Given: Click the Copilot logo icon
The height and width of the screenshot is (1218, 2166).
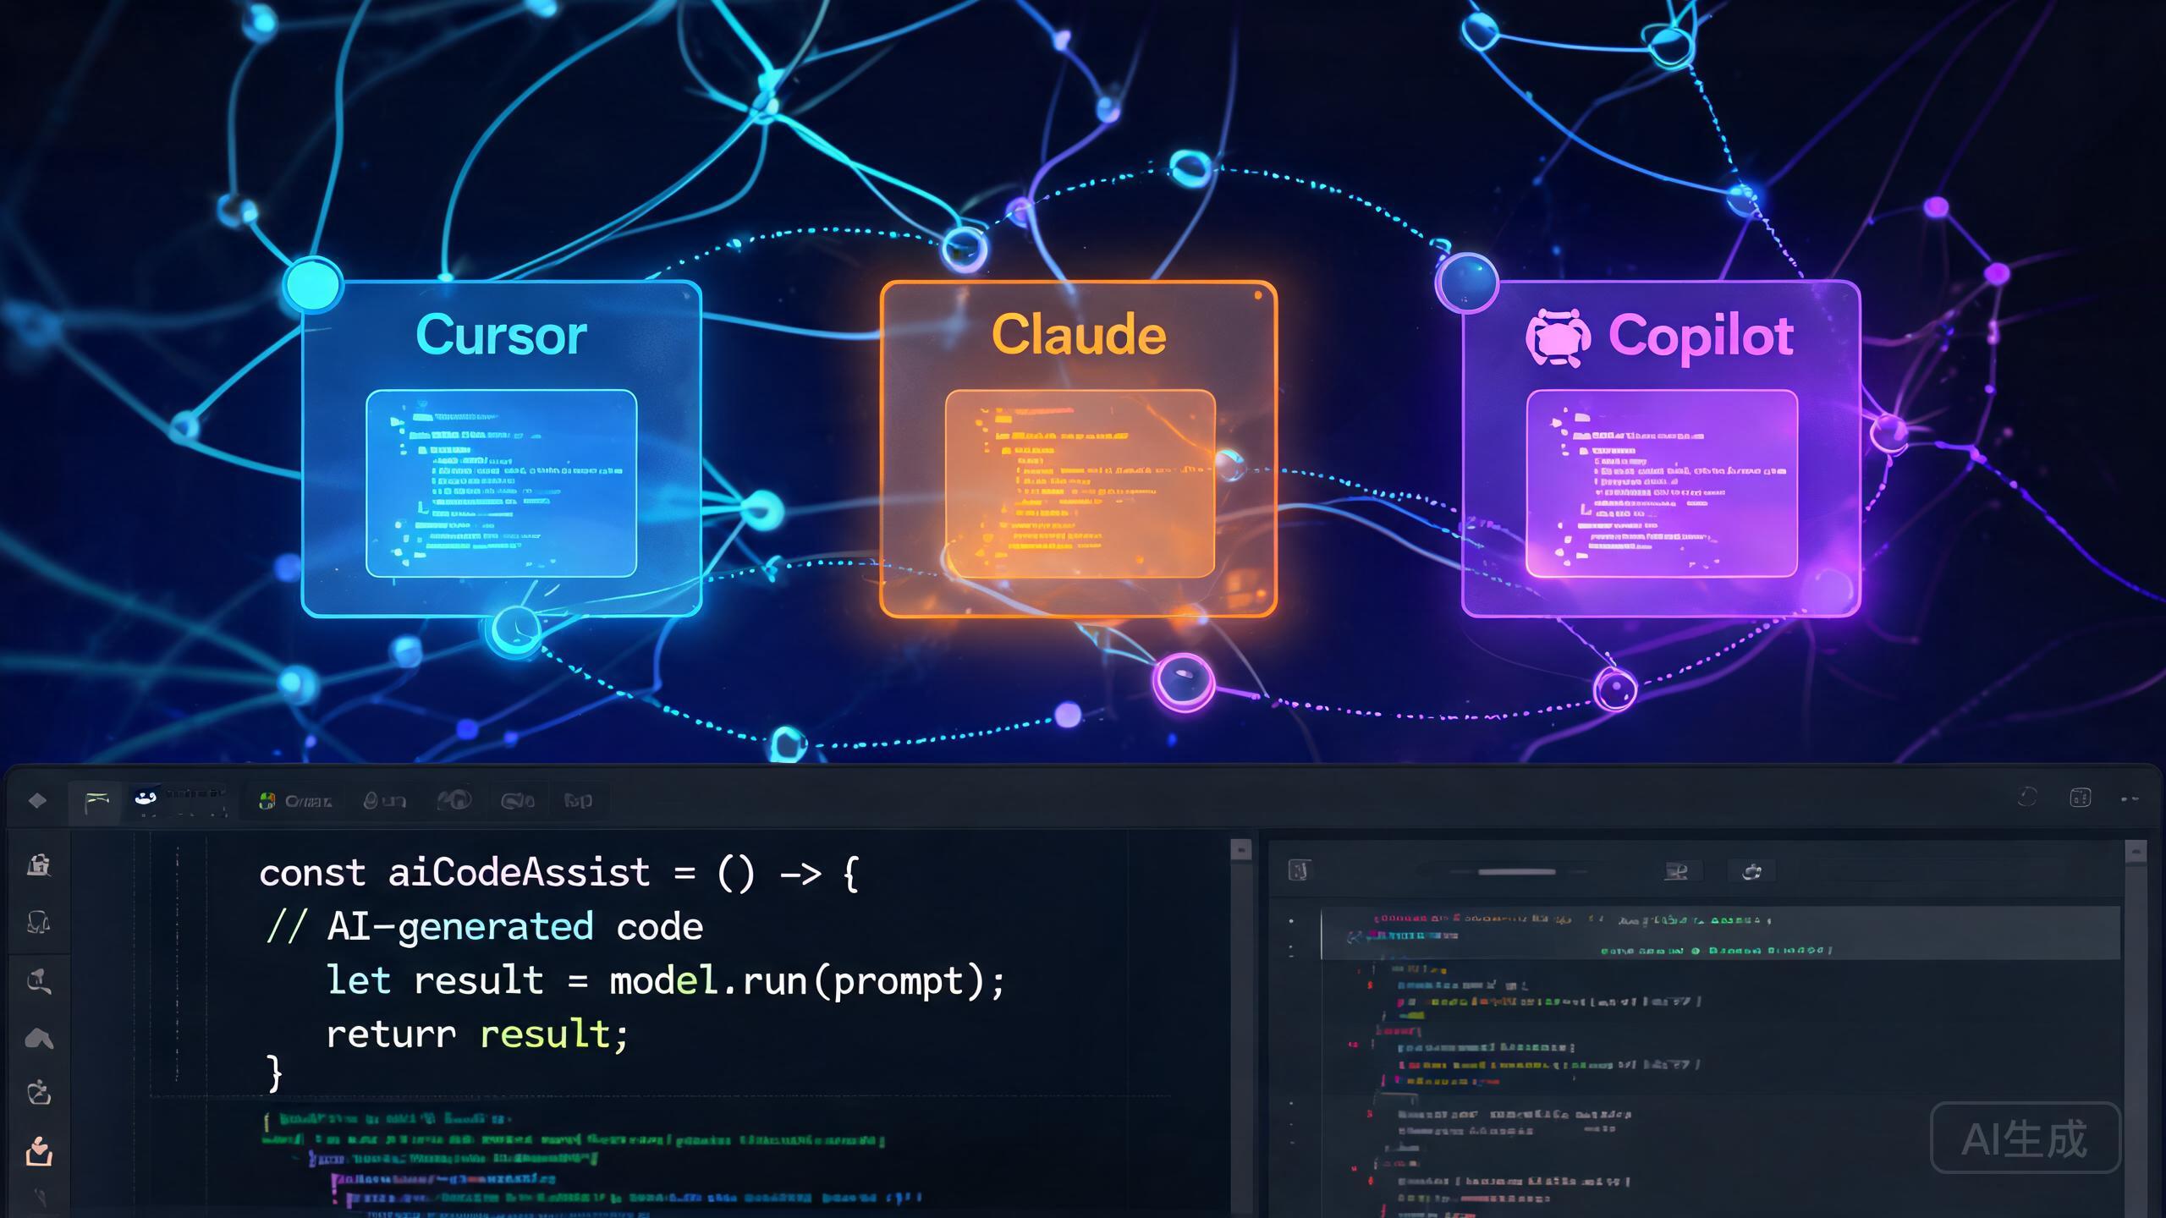Looking at the screenshot, I should pos(1558,337).
